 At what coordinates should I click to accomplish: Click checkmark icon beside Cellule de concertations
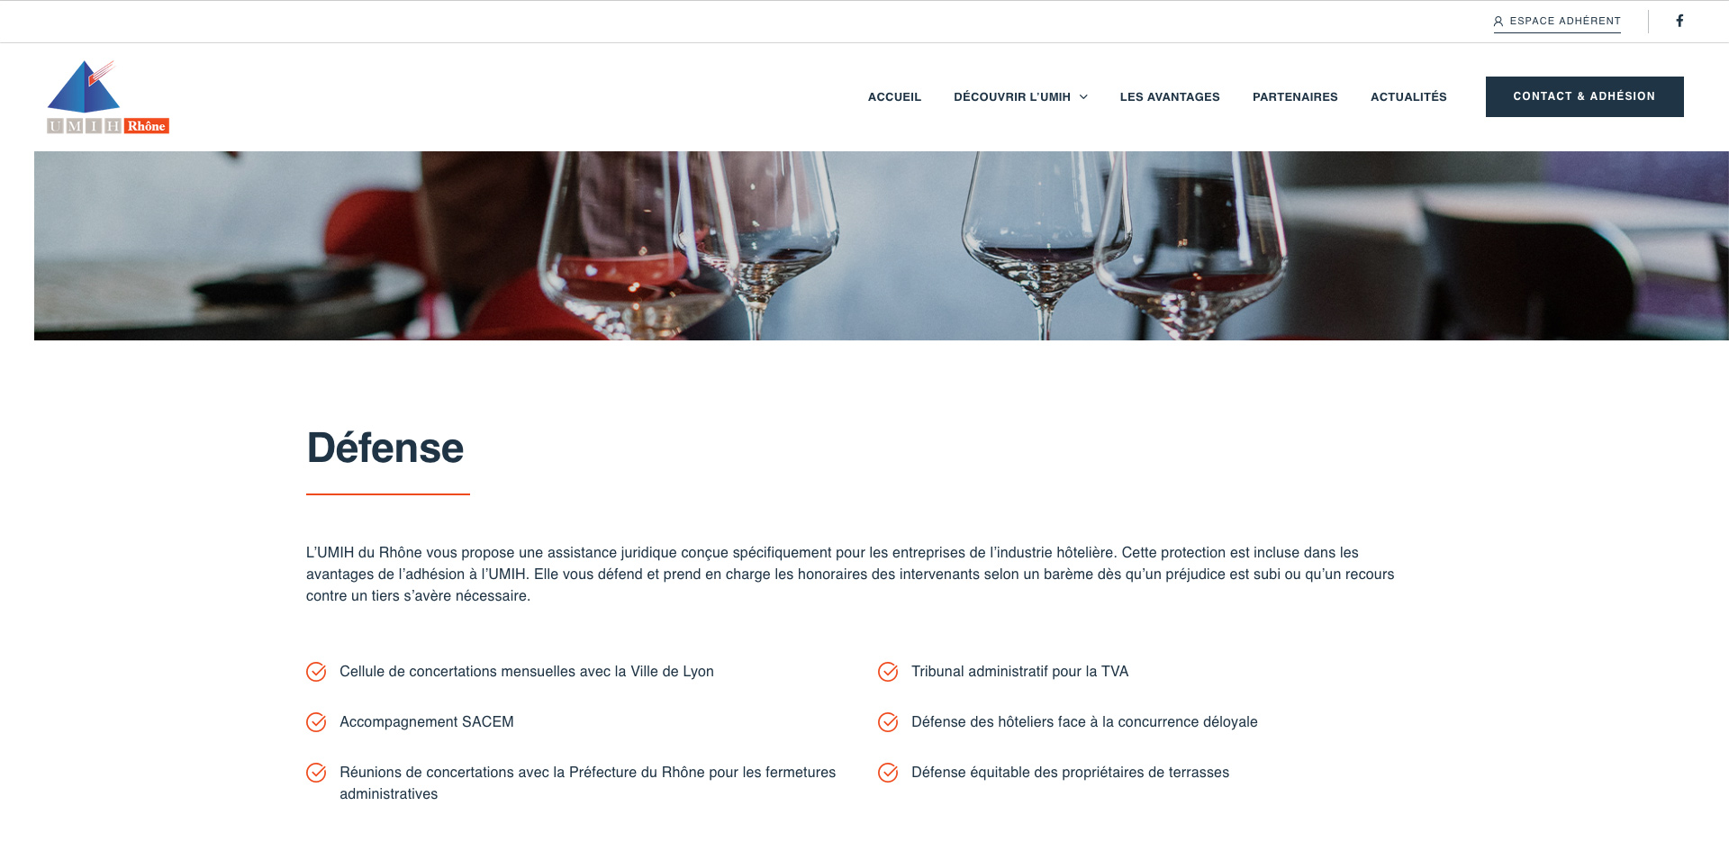click(316, 672)
